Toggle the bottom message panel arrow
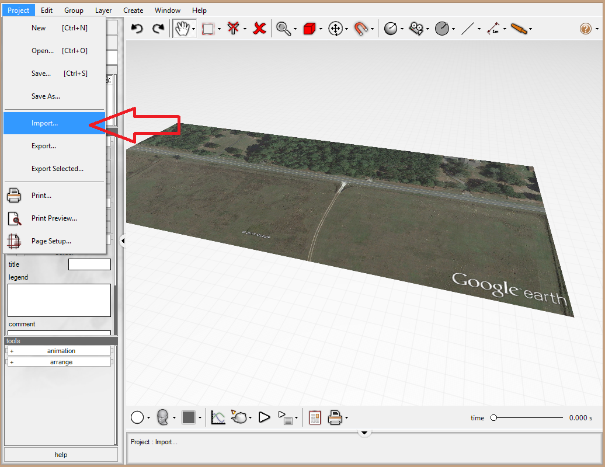Screen dimensions: 605x467 tap(364, 433)
